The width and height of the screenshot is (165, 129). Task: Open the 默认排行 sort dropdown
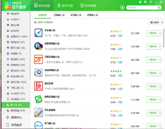point(156,22)
